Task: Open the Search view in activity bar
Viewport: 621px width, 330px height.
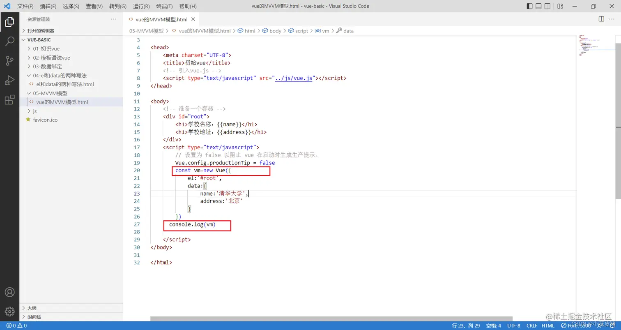Action: point(9,41)
